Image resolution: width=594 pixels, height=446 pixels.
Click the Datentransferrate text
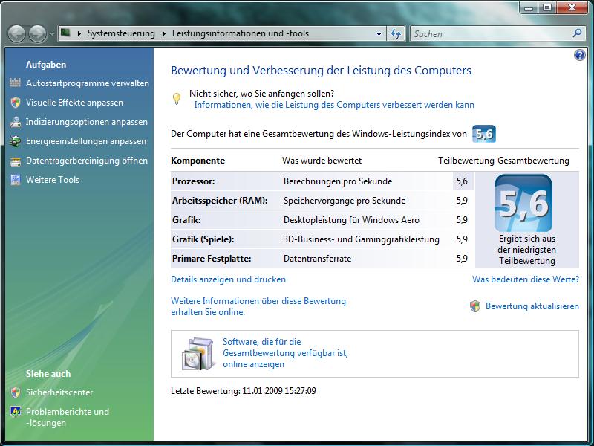(318, 259)
